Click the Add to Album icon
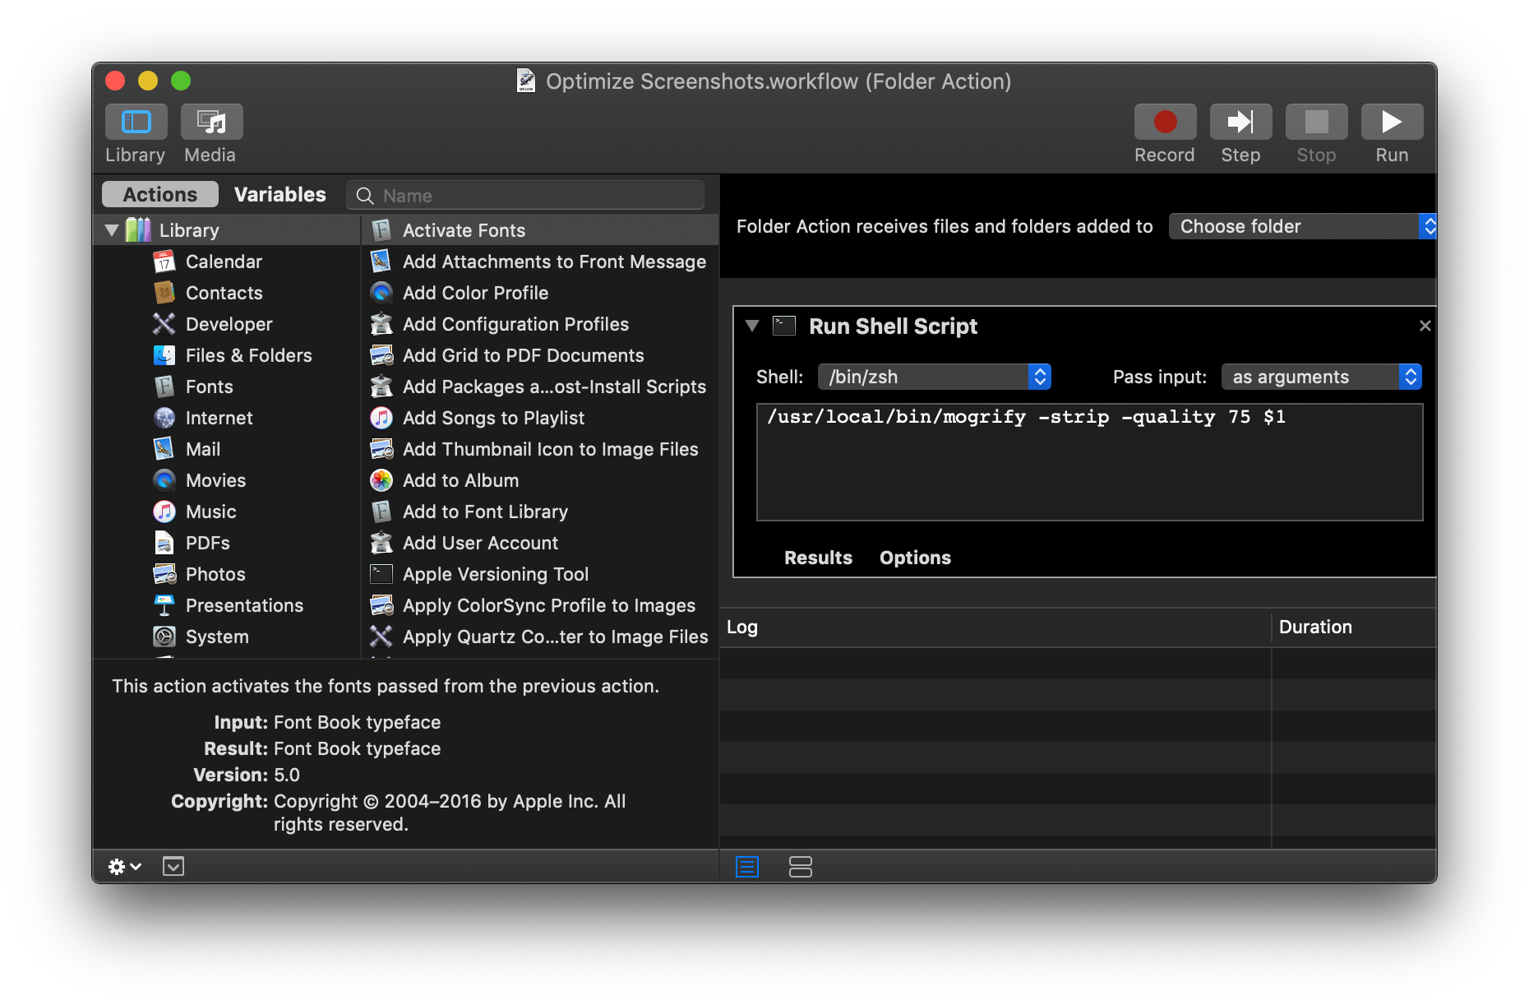Image resolution: width=1529 pixels, height=1005 pixels. pyautogui.click(x=381, y=480)
